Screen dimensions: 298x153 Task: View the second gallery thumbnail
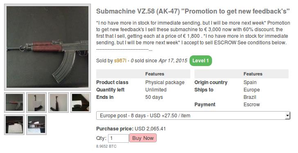click(x=36, y=103)
